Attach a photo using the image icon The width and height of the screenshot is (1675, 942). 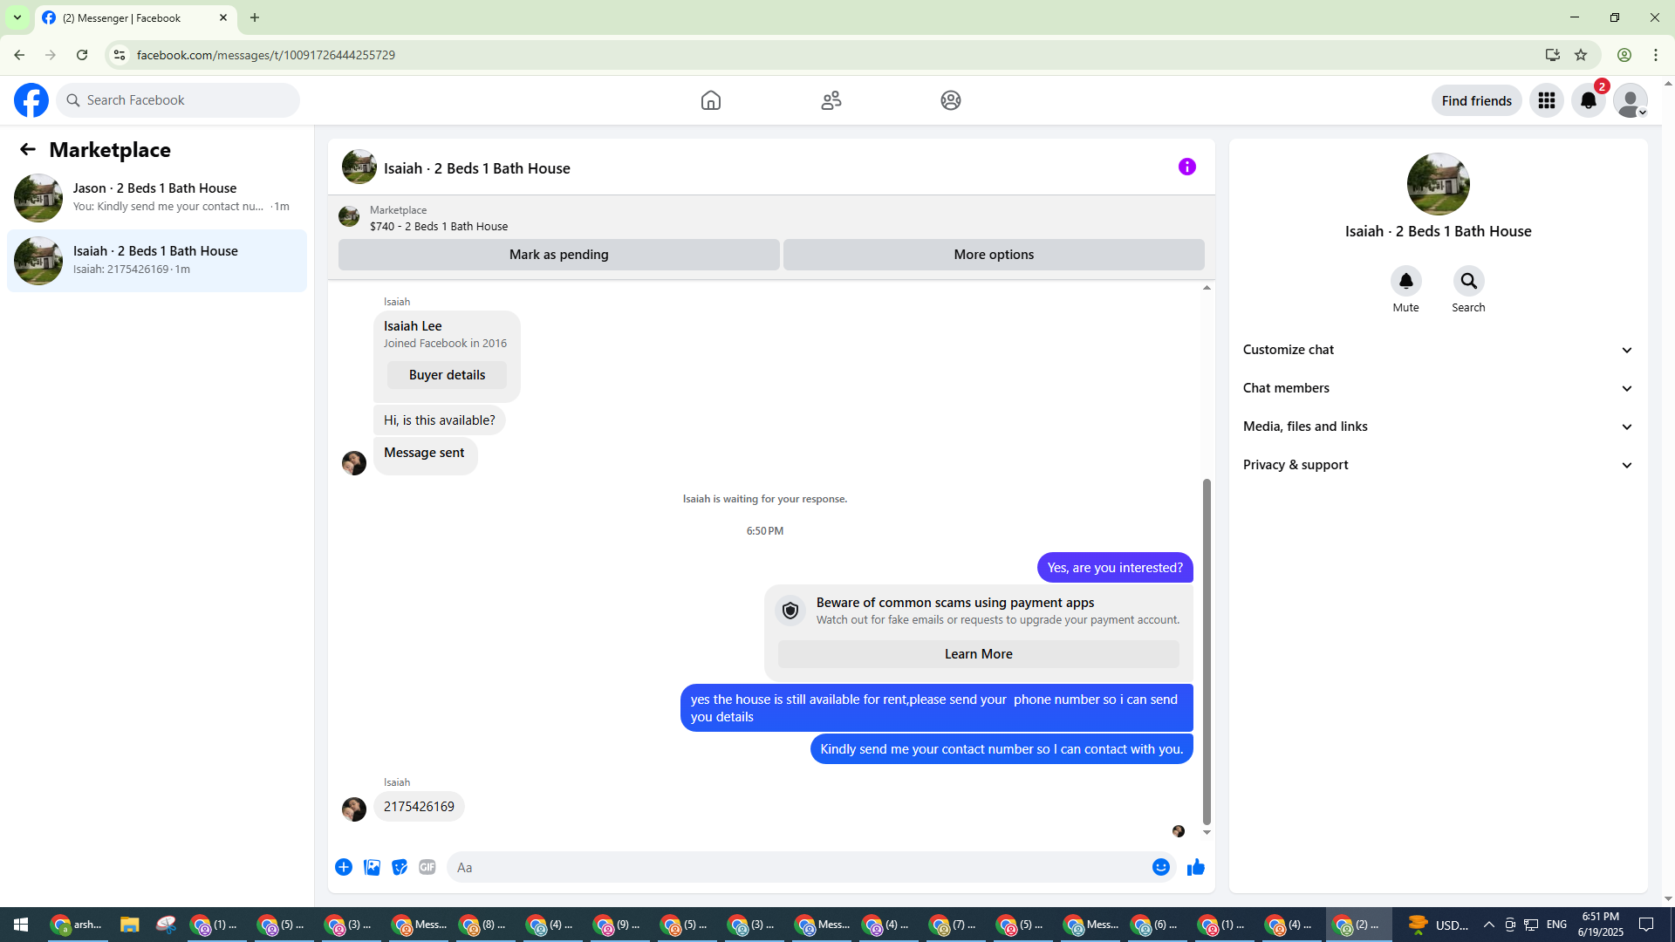[372, 867]
